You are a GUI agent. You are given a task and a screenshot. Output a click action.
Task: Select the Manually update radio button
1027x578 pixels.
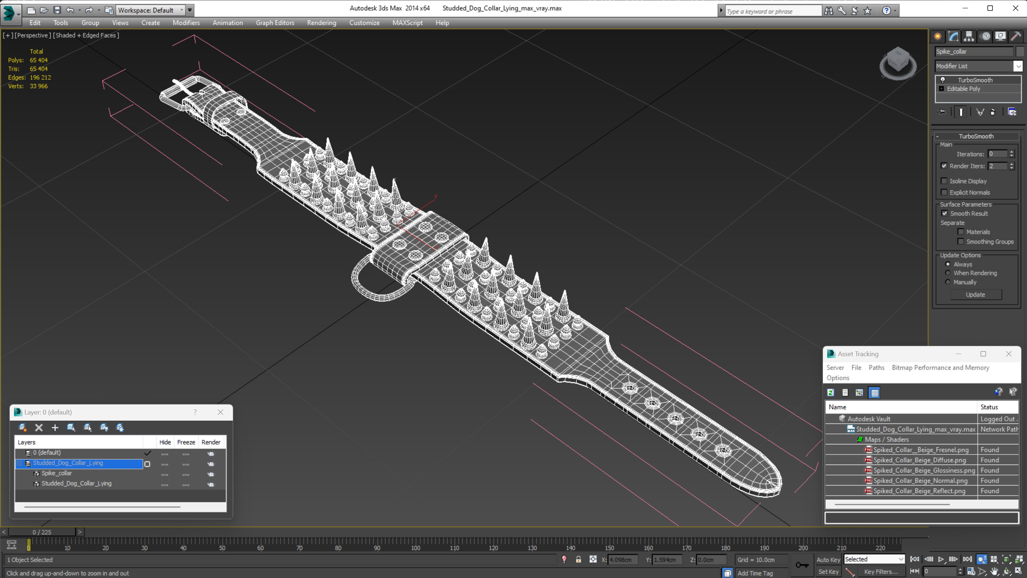point(948,282)
